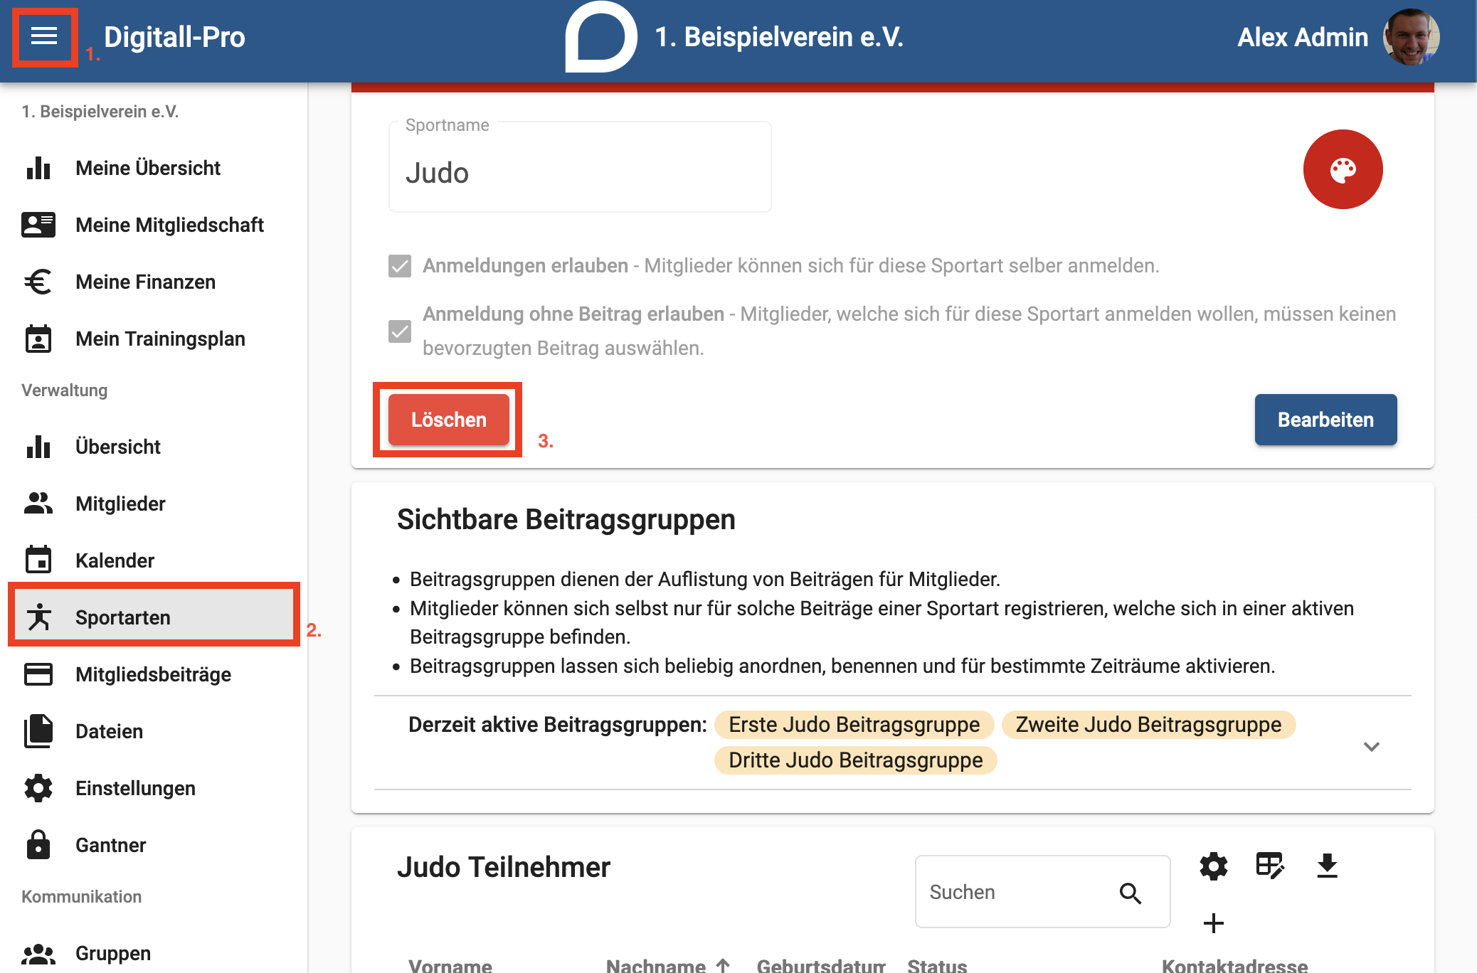Click the 1. Beispielverein e.V. header title
1477x973 pixels.
point(779,37)
